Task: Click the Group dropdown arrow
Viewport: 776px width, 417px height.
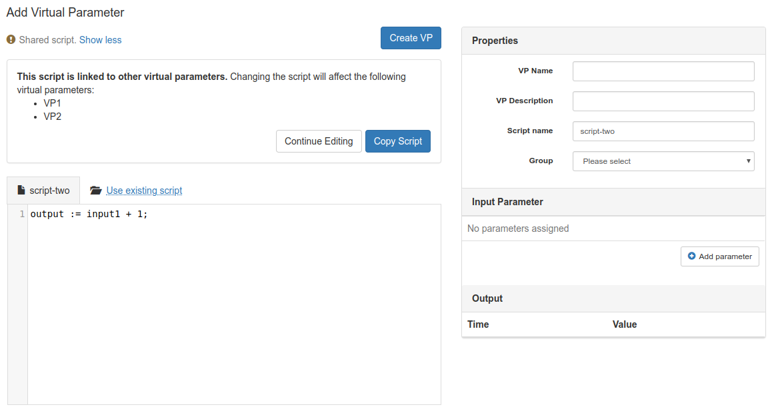Action: [748, 161]
